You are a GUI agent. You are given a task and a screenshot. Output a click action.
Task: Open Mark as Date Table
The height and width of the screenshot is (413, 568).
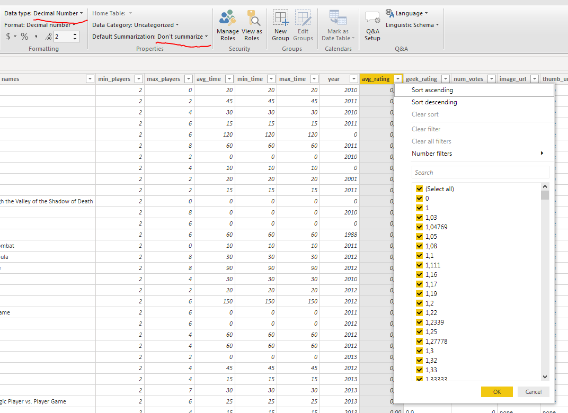[338, 25]
